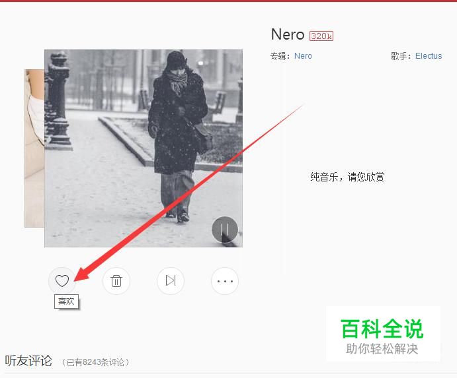Select the previous cover peeking at left
457x378 pixels.
click(34, 148)
